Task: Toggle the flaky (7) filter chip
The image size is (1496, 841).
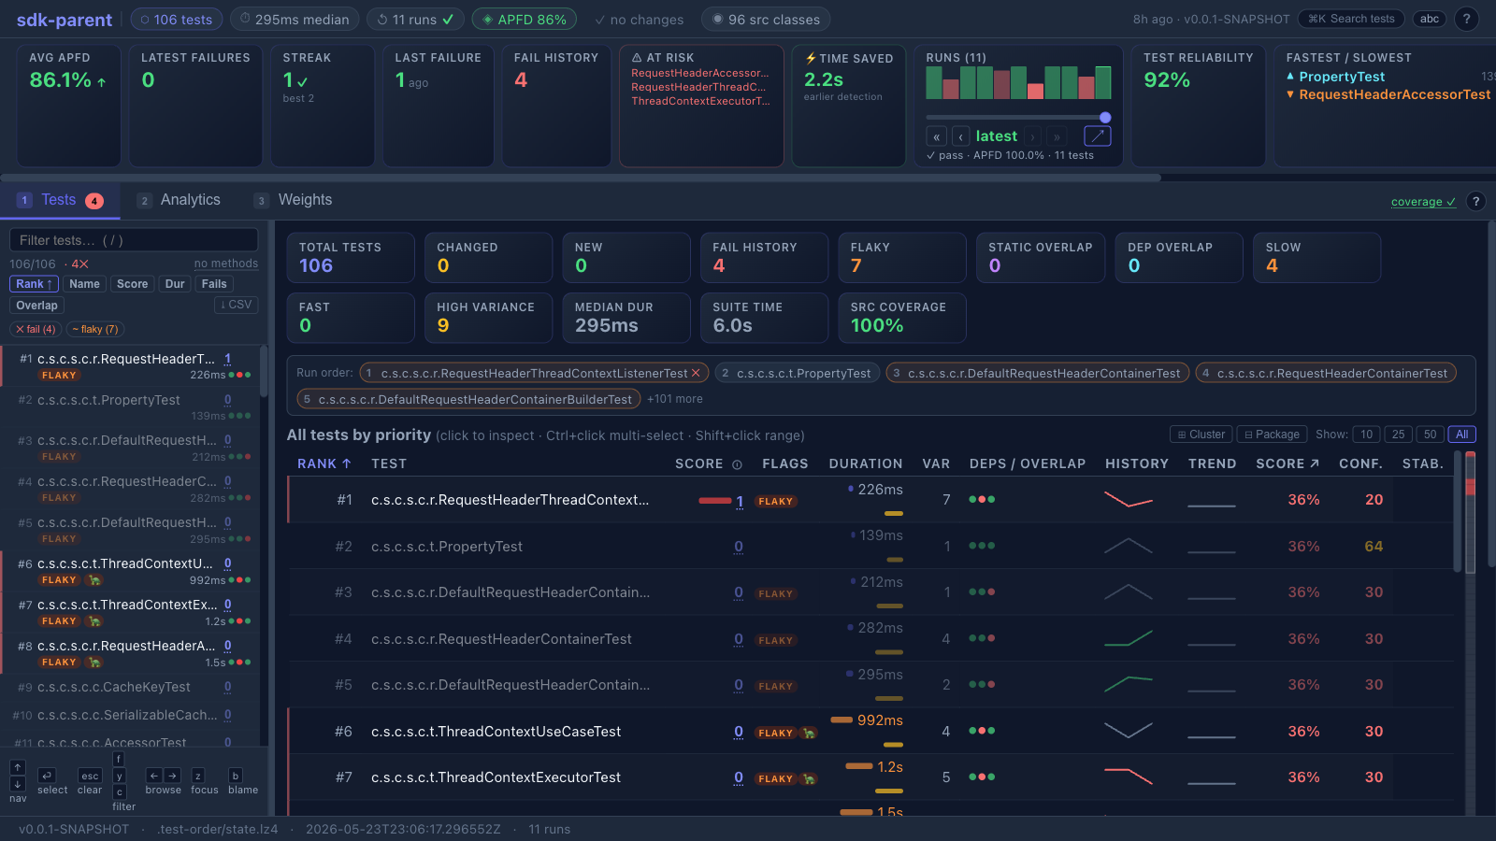Action: coord(94,329)
